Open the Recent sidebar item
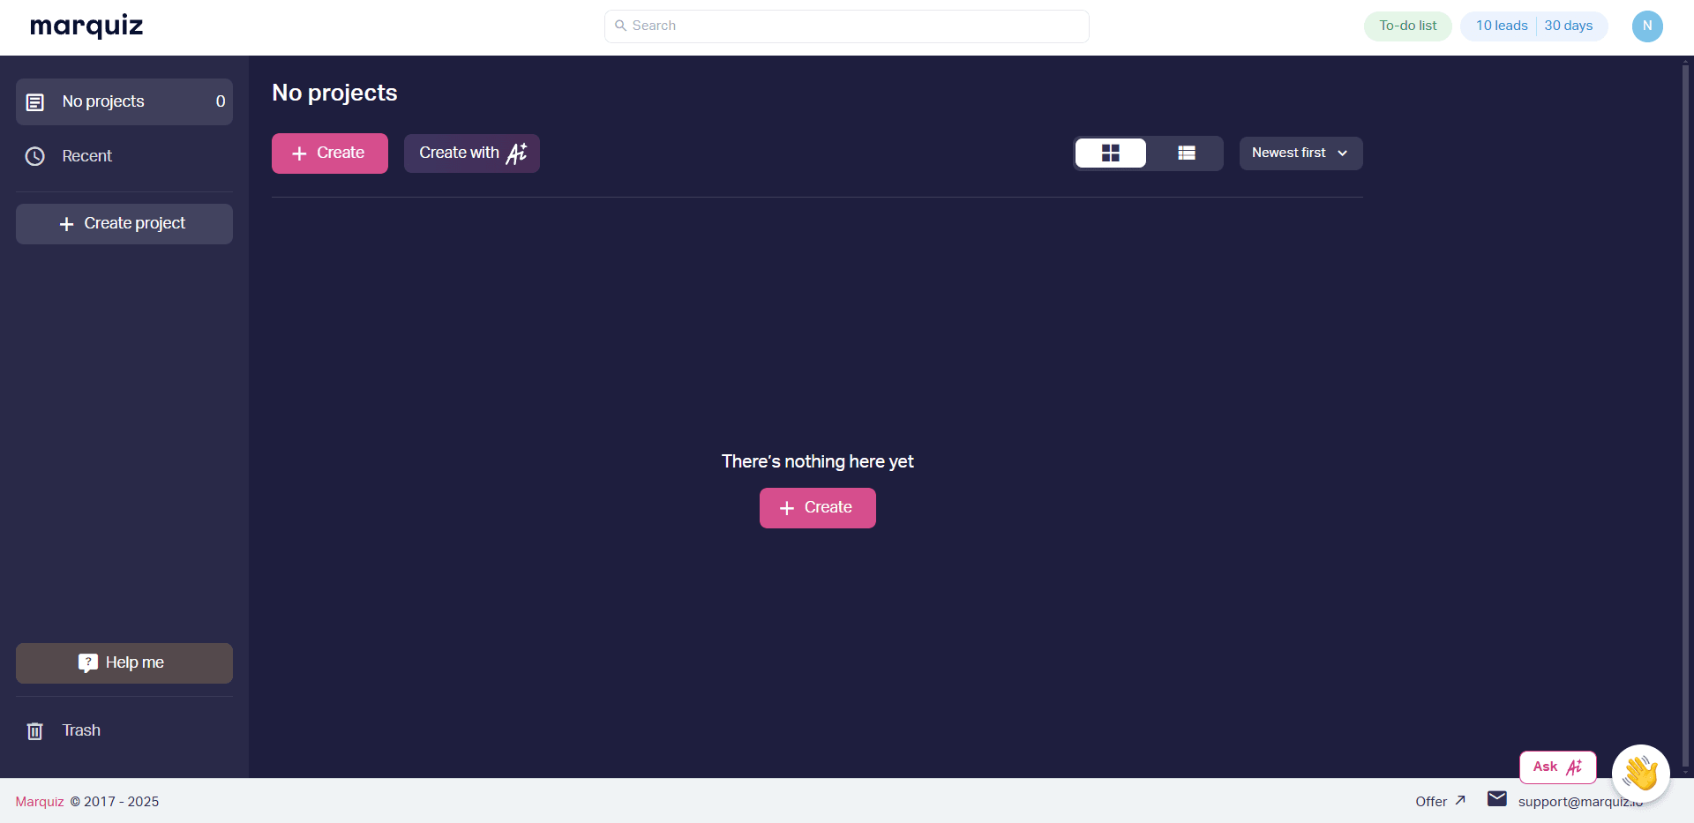This screenshot has height=823, width=1694. tap(124, 157)
